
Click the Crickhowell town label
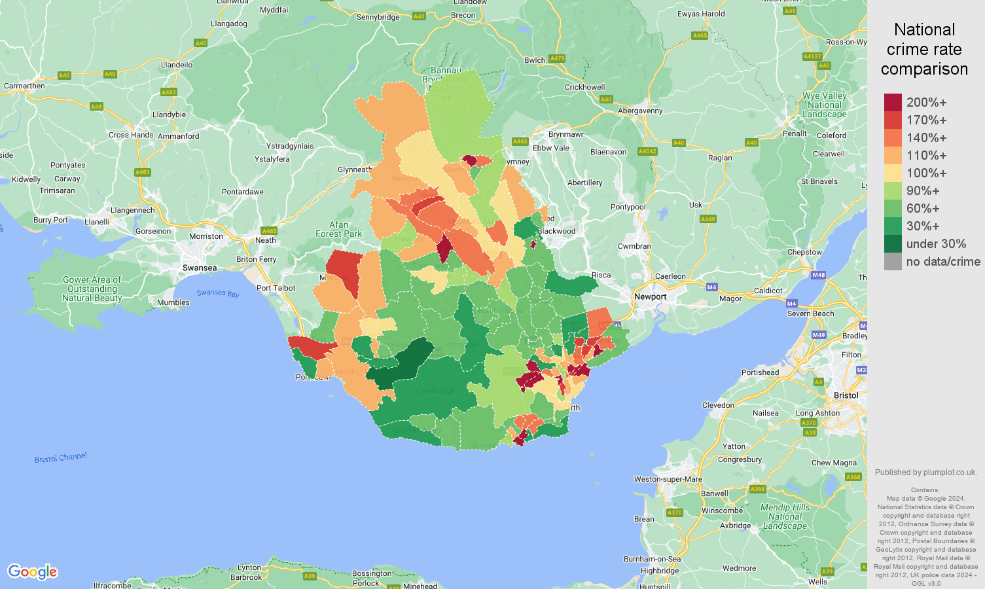(x=585, y=87)
